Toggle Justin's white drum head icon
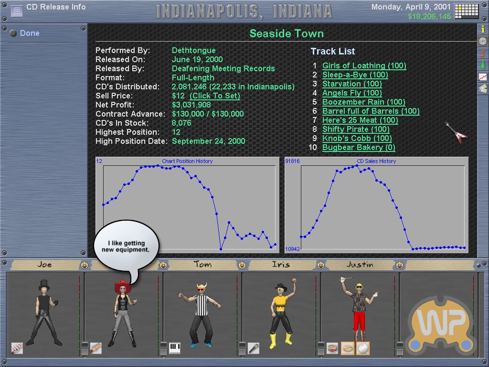The image size is (489, 367). (363, 348)
